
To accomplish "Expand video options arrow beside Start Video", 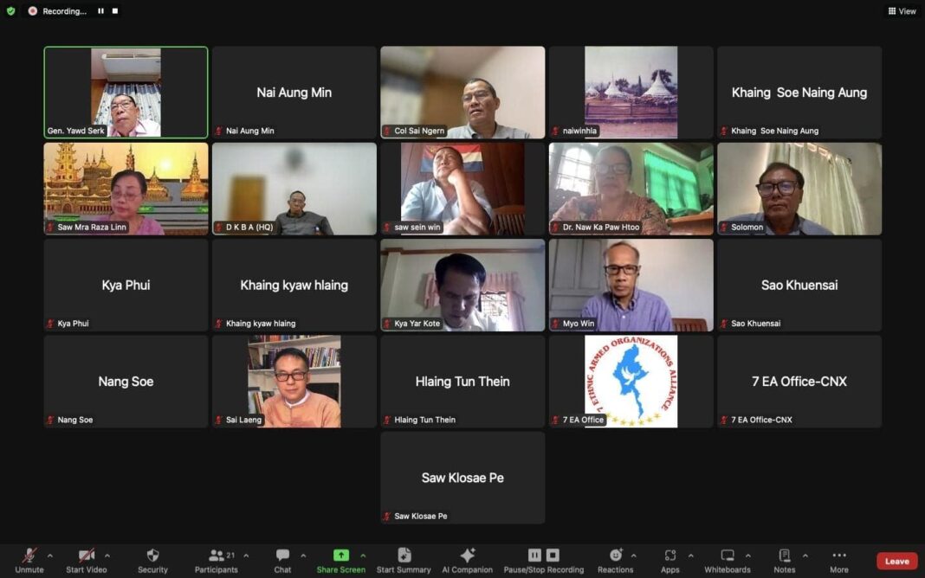I will tap(107, 556).
